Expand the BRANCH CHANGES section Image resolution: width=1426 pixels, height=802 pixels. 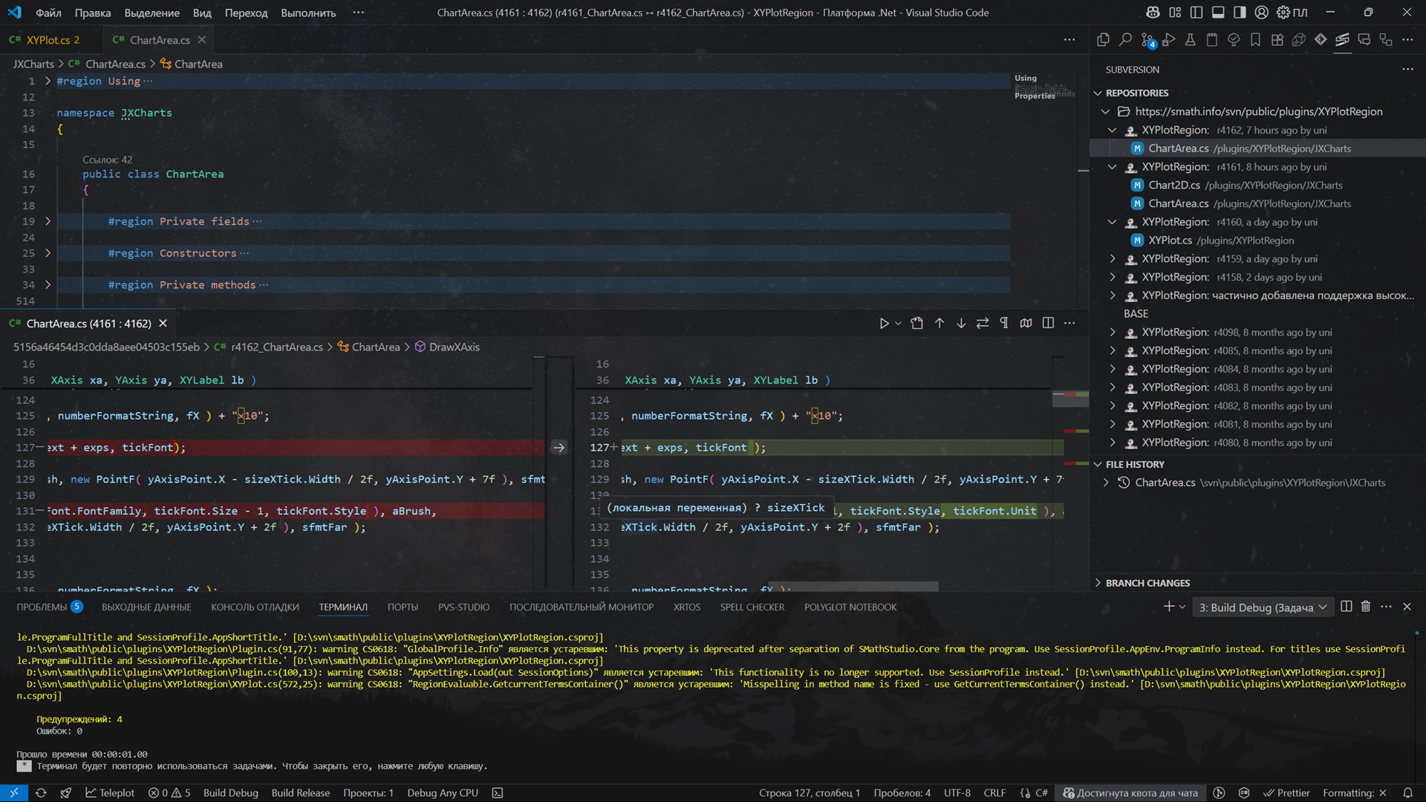(x=1147, y=583)
